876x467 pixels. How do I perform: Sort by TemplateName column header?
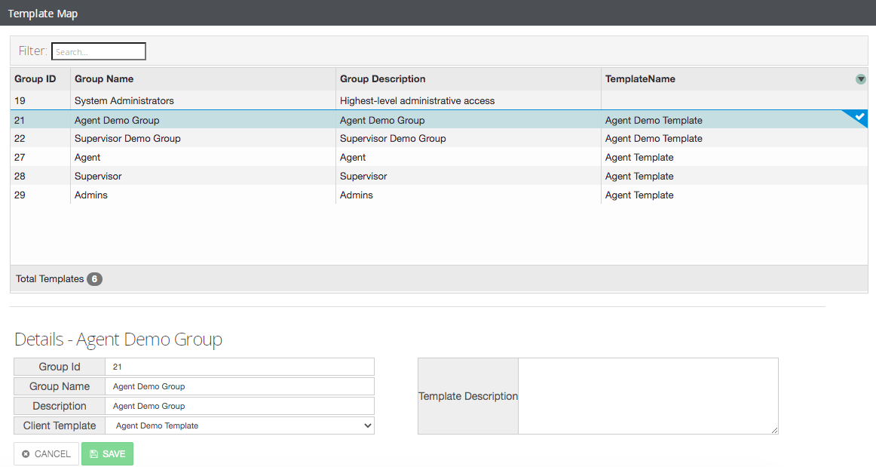tap(640, 79)
